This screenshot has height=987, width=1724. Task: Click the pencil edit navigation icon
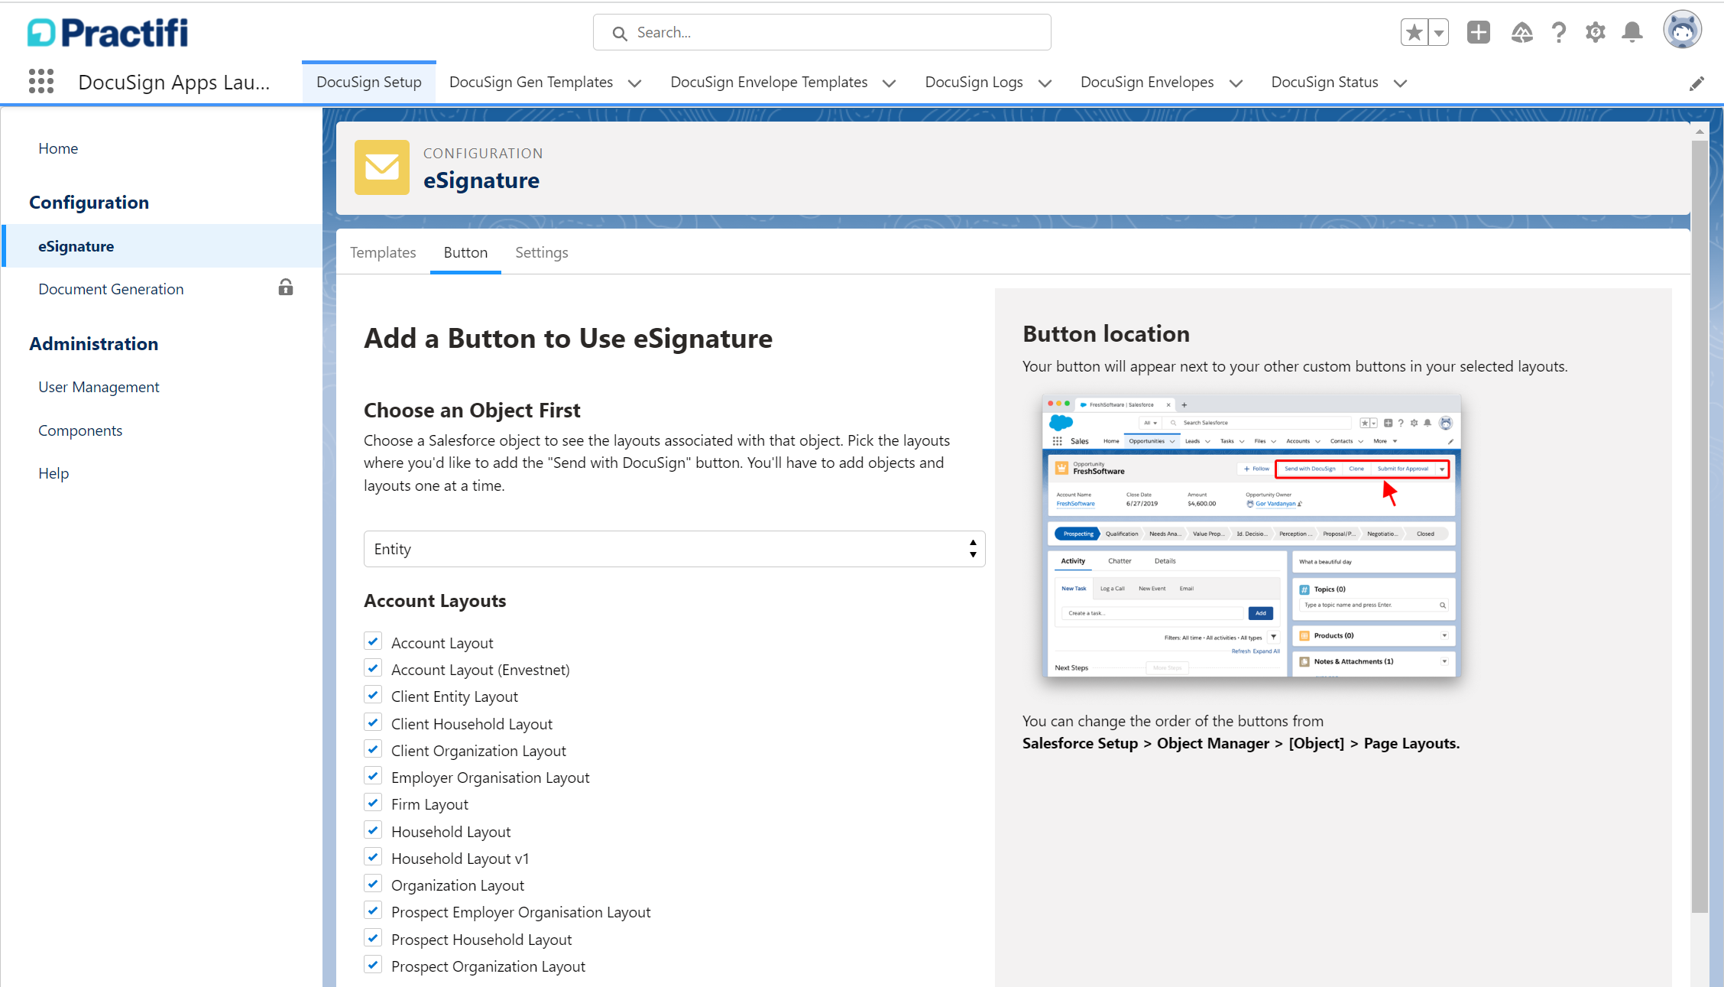click(1696, 83)
